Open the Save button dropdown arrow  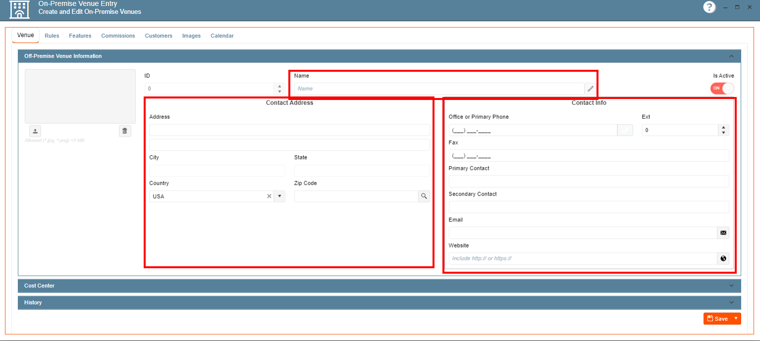tap(736, 318)
